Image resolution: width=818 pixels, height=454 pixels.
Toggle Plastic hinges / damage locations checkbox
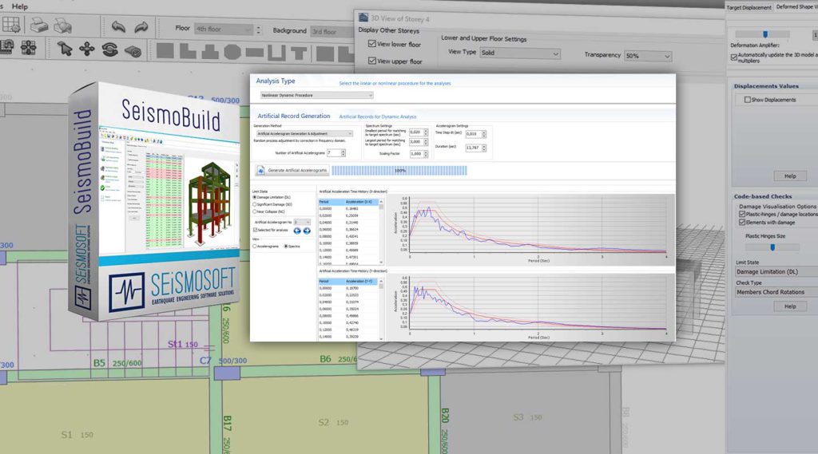[x=742, y=214]
